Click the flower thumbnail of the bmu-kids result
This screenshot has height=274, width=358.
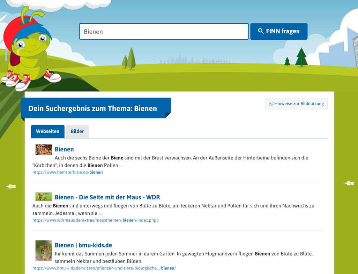coord(43,251)
